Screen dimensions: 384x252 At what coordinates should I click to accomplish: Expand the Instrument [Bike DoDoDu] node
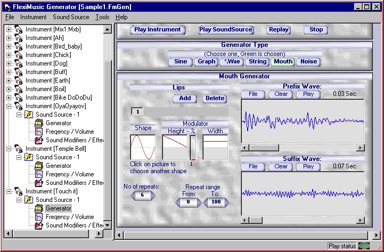[x=9, y=97]
